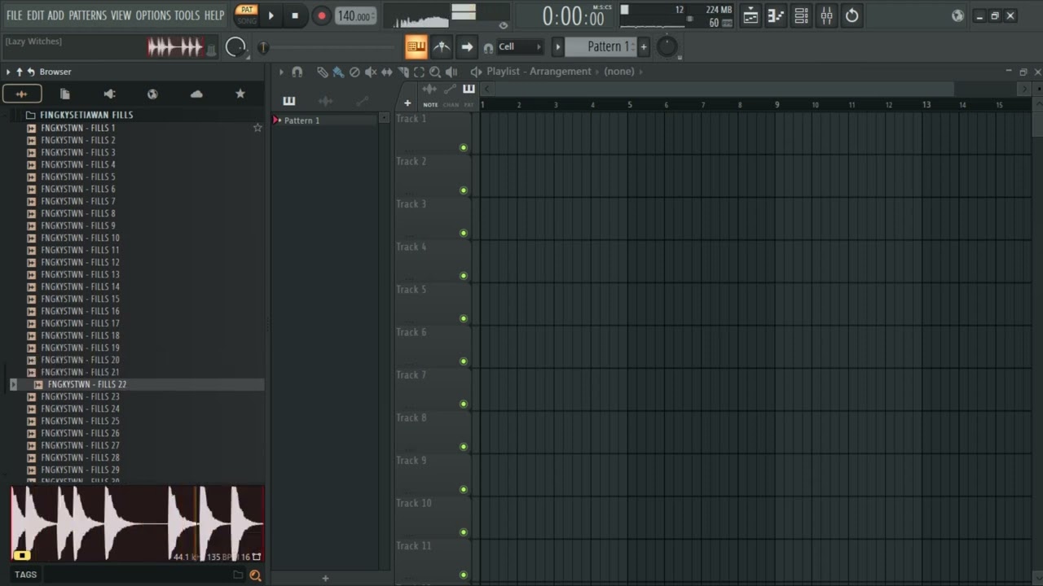Click the tempo 140.000 display
The image size is (1043, 586).
(354, 15)
